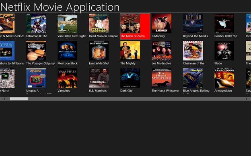Click 'The Mighty' title label
The image size is (251, 156).
pos(128,63)
